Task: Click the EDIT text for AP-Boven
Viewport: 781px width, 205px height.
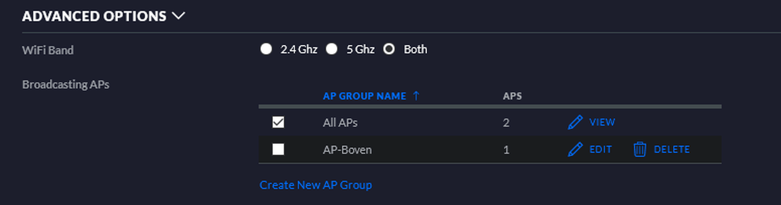Action: point(600,149)
